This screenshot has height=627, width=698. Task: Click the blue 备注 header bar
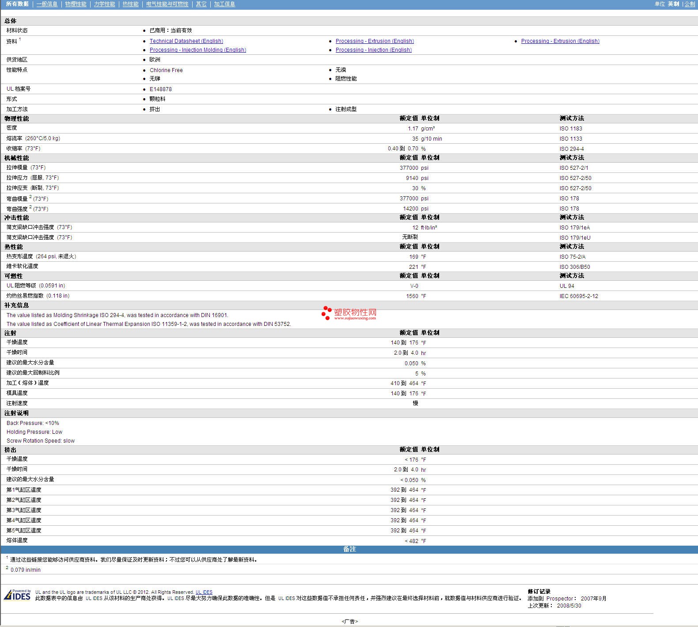(349, 549)
